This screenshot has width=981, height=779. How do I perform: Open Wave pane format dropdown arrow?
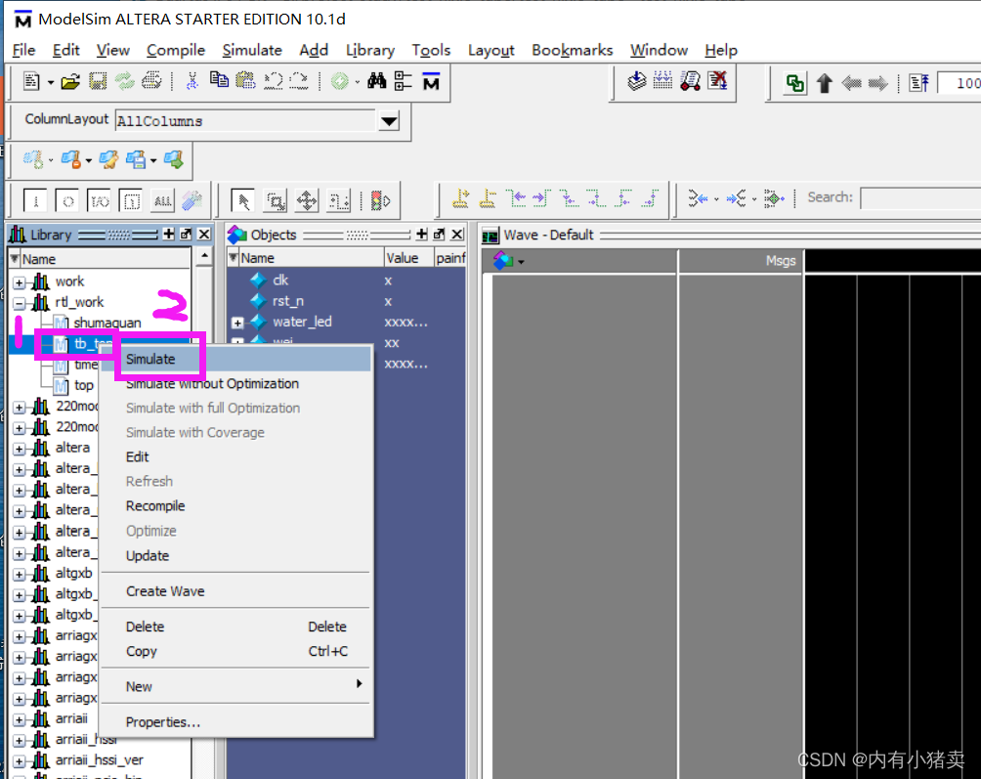click(521, 262)
